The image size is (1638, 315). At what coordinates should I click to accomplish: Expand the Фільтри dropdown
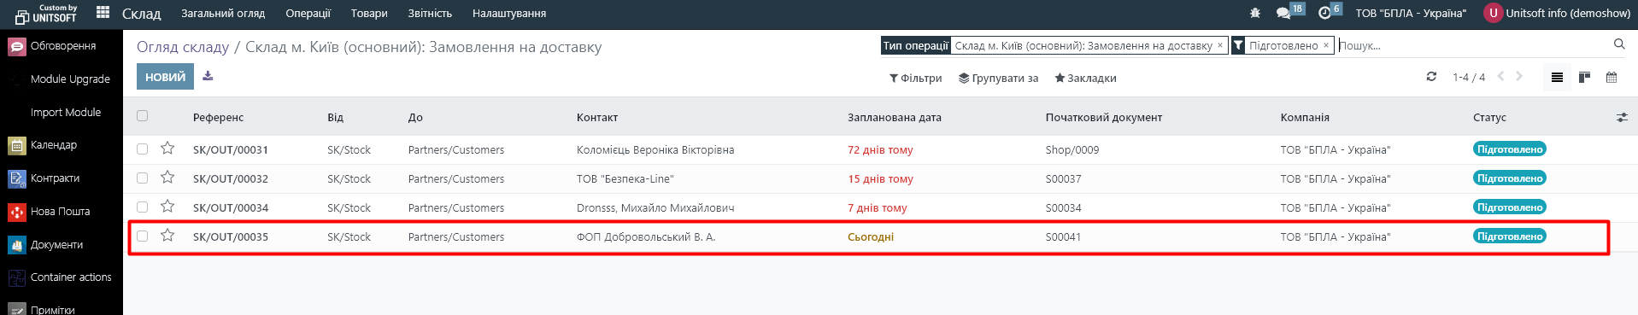[915, 78]
